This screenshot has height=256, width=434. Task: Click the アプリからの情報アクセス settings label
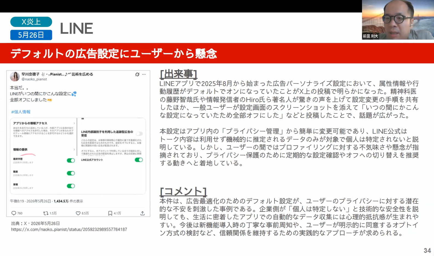30,123
